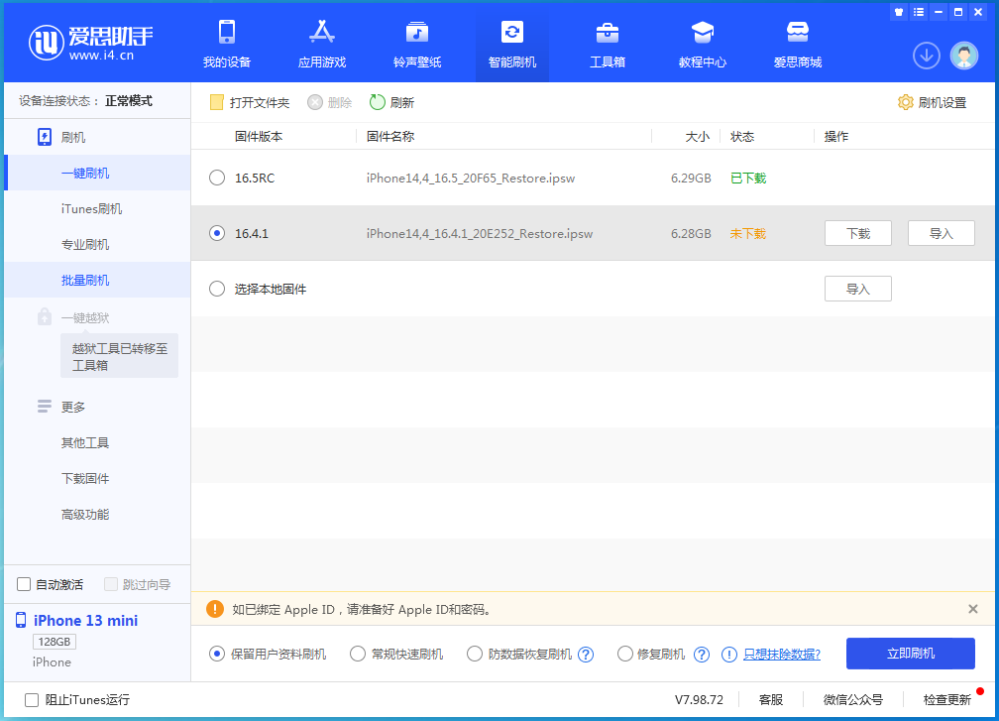Click the 一键越狱 lock icon

click(44, 316)
